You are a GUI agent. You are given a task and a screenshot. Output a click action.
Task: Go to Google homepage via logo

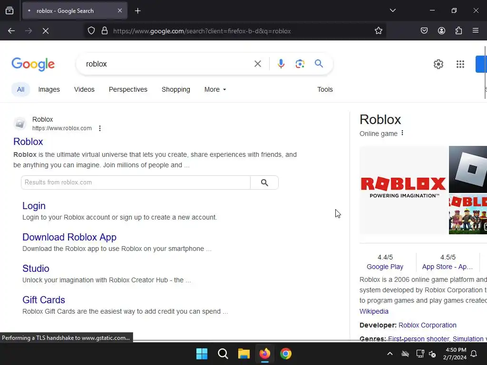[x=33, y=64]
